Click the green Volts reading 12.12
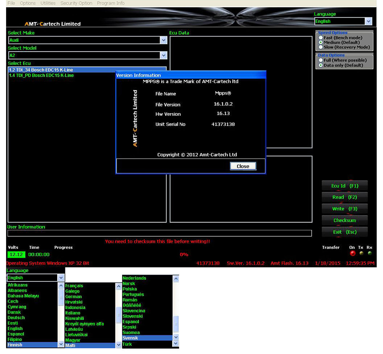 tap(16, 254)
